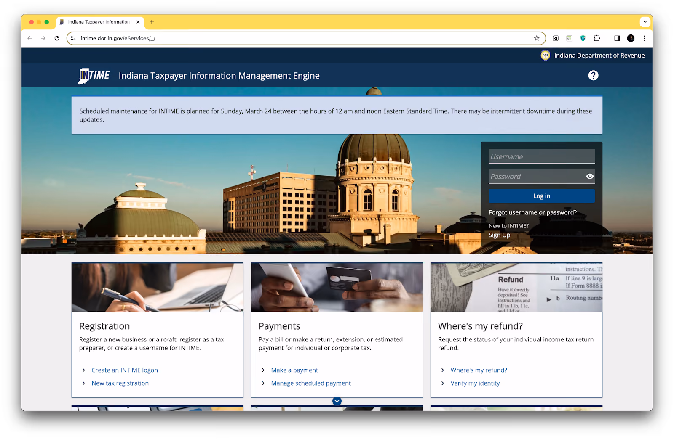Open Verify my identity link
674x439 pixels.
[475, 383]
